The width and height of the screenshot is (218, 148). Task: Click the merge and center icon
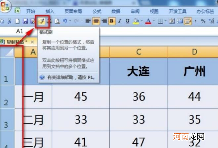pyautogui.click(x=172, y=21)
